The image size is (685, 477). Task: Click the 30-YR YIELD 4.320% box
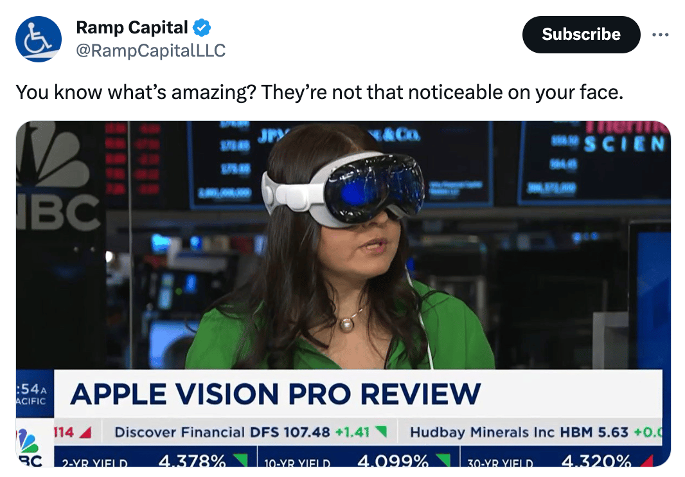point(562,457)
